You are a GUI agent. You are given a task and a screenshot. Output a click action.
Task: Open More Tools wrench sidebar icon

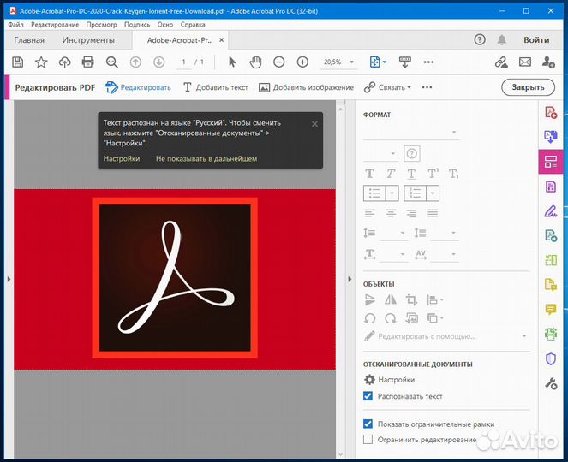pos(551,383)
